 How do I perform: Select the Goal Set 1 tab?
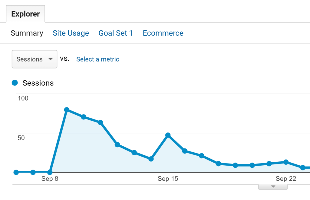click(116, 33)
